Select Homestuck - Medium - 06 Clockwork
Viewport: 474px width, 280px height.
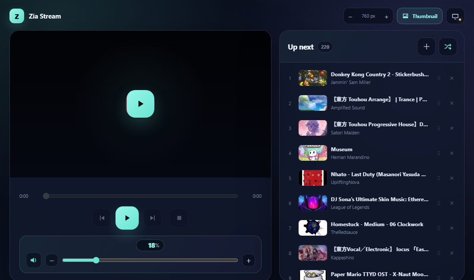(377, 224)
